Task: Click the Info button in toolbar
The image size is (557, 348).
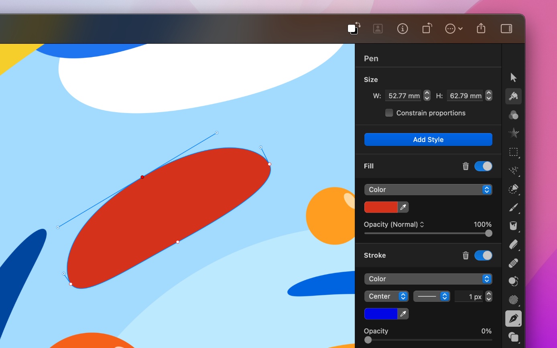Action: pos(403,28)
